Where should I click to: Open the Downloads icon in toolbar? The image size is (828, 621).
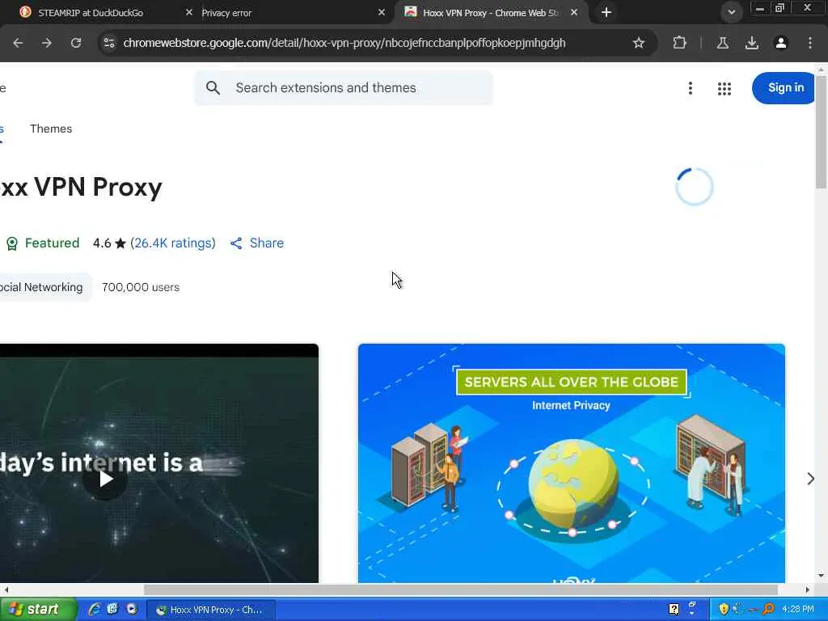752,43
